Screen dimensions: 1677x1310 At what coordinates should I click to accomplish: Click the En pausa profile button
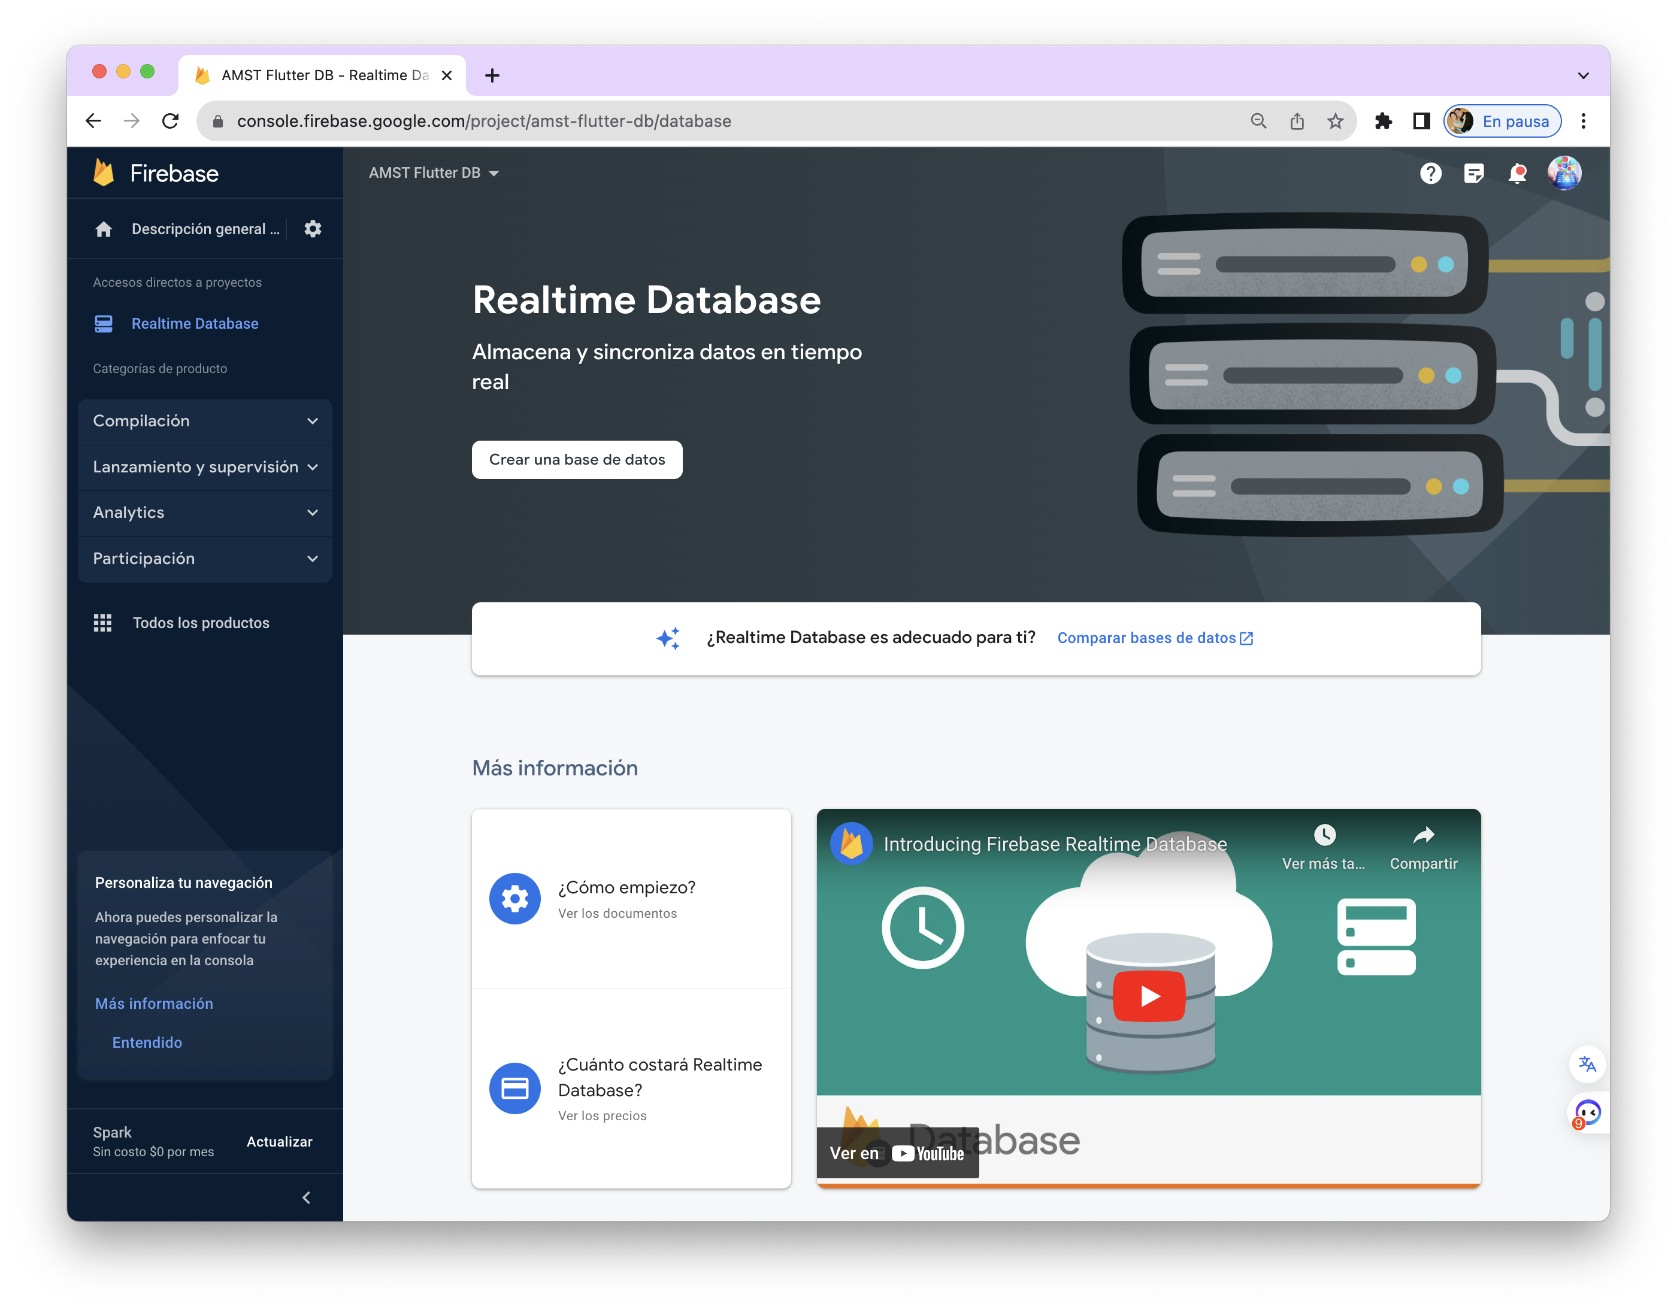[1502, 122]
